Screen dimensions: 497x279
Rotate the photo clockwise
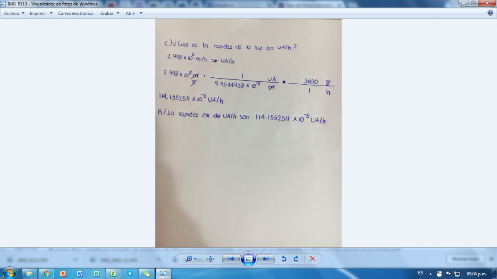pos(296,259)
